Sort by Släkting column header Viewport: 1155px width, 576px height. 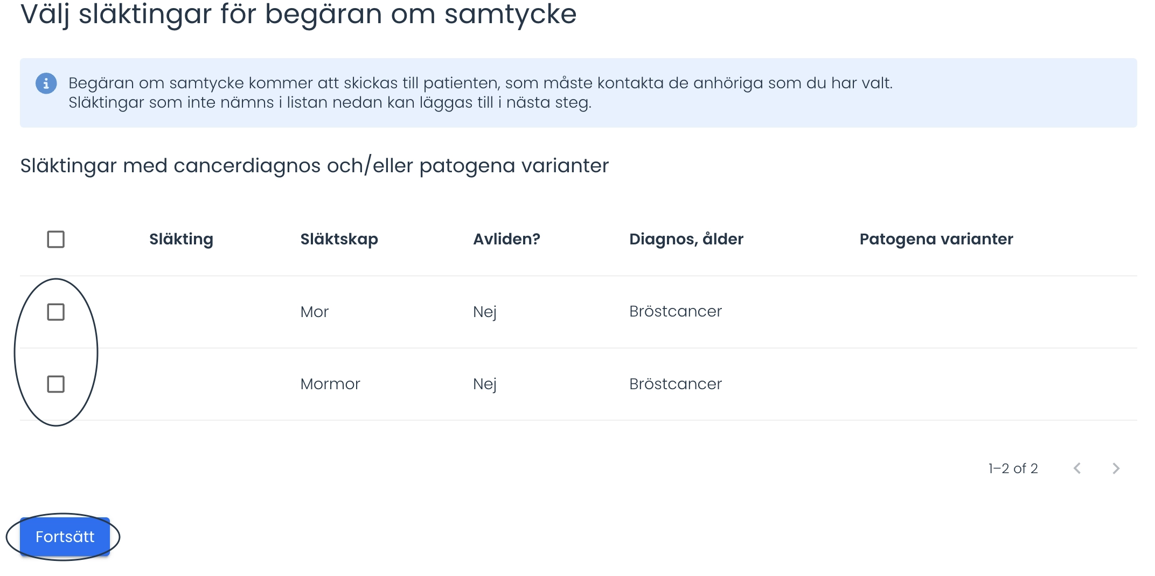point(181,239)
